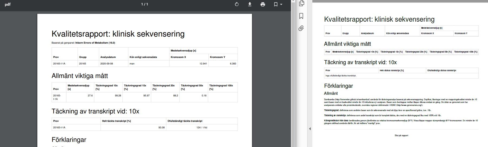Click sample cell '20165-I-1A' in first left table

(x=59, y=64)
